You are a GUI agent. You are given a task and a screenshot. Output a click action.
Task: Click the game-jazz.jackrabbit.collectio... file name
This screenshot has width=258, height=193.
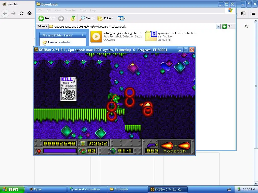pyautogui.click(x=178, y=33)
